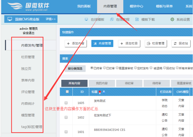Tick the checkbox for row 1605

(x=66, y=103)
